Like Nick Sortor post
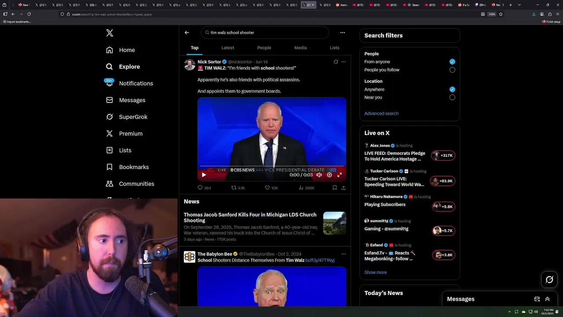 271,188
